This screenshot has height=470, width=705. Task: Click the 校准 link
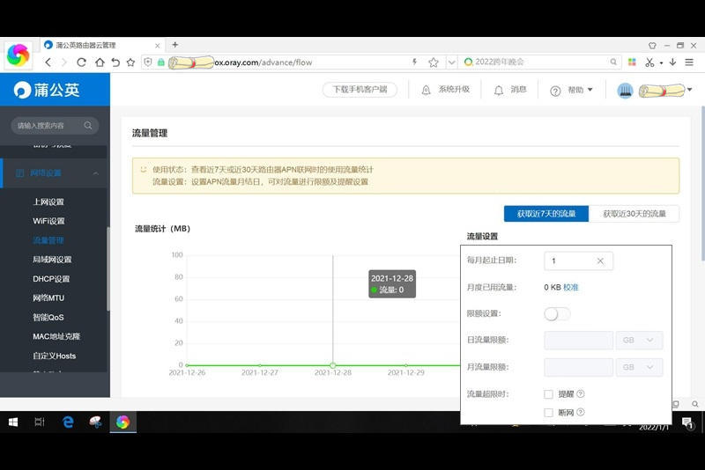pos(571,288)
